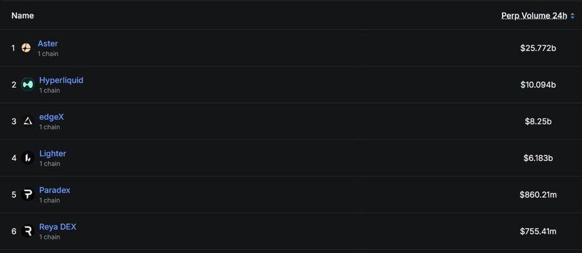Click the Reya DEX R logo icon
This screenshot has width=582, height=253.
(27, 231)
